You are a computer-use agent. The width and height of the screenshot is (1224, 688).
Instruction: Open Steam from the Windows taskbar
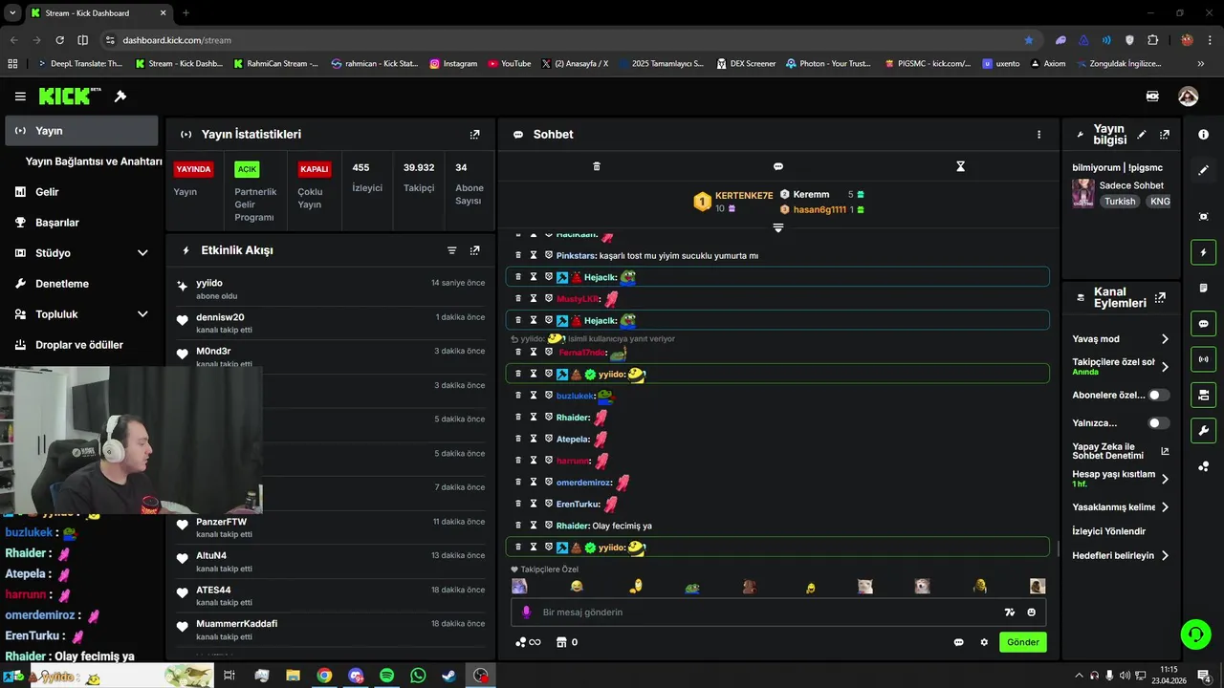point(448,676)
